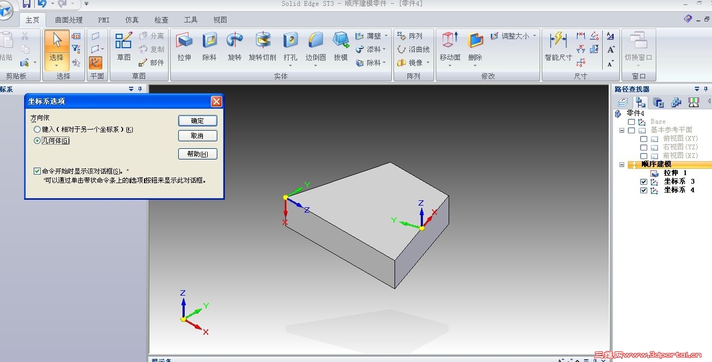Open the feature library icon in 路径查找器
Screen dimensions: 712x362
pyautogui.click(x=658, y=102)
